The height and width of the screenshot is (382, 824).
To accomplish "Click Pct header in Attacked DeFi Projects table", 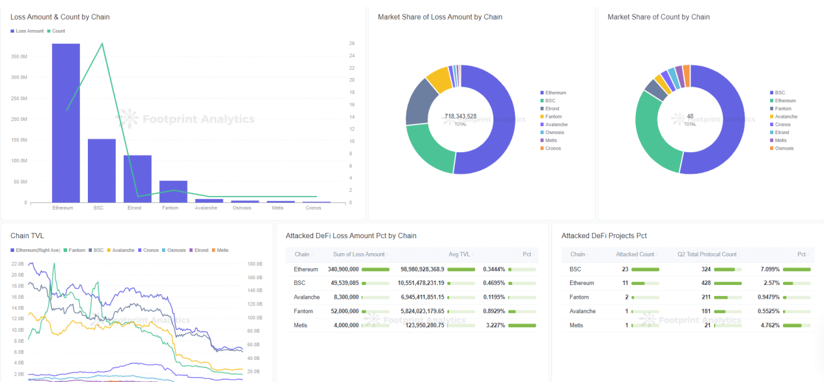I will 802,254.
